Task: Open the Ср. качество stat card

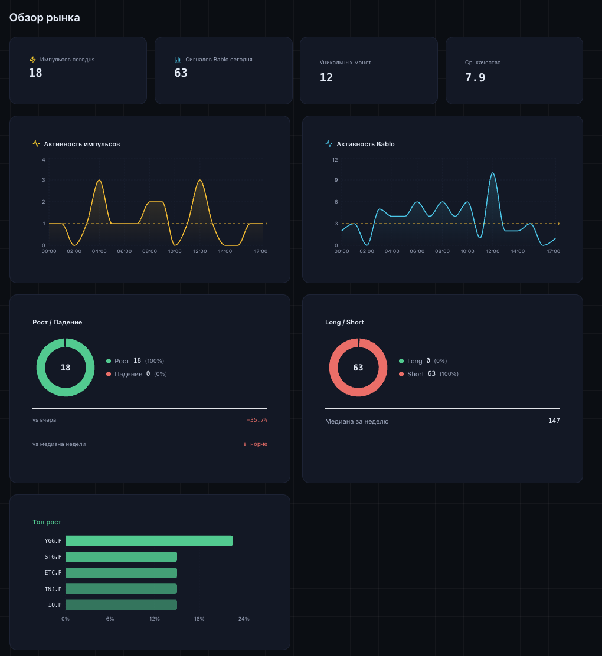Action: point(513,70)
